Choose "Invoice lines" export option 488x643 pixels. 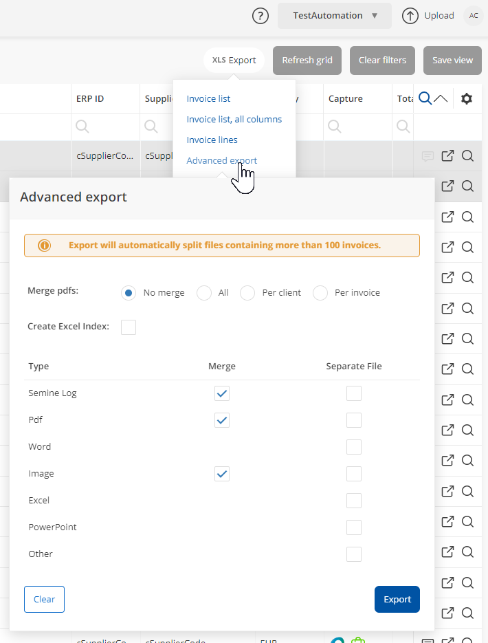click(x=212, y=140)
